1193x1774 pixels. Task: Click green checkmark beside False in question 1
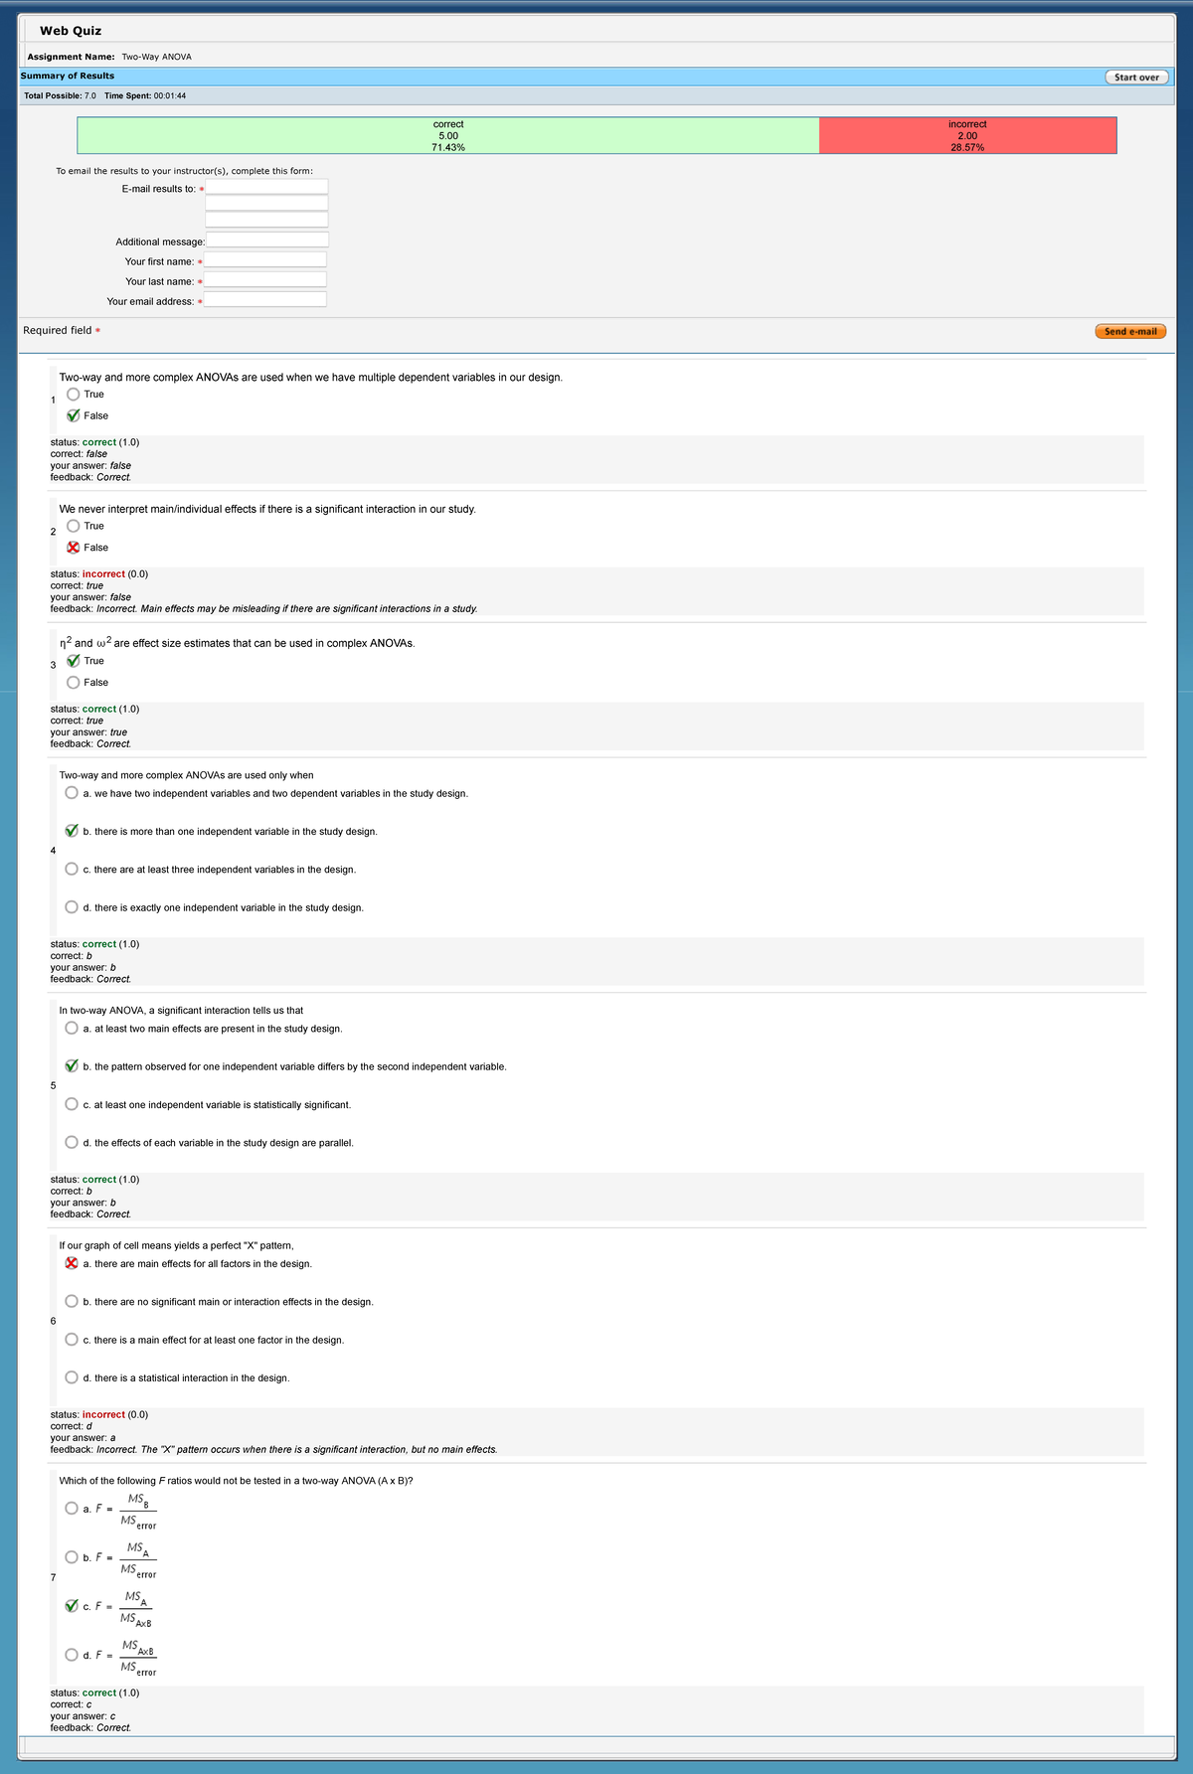pyautogui.click(x=74, y=415)
